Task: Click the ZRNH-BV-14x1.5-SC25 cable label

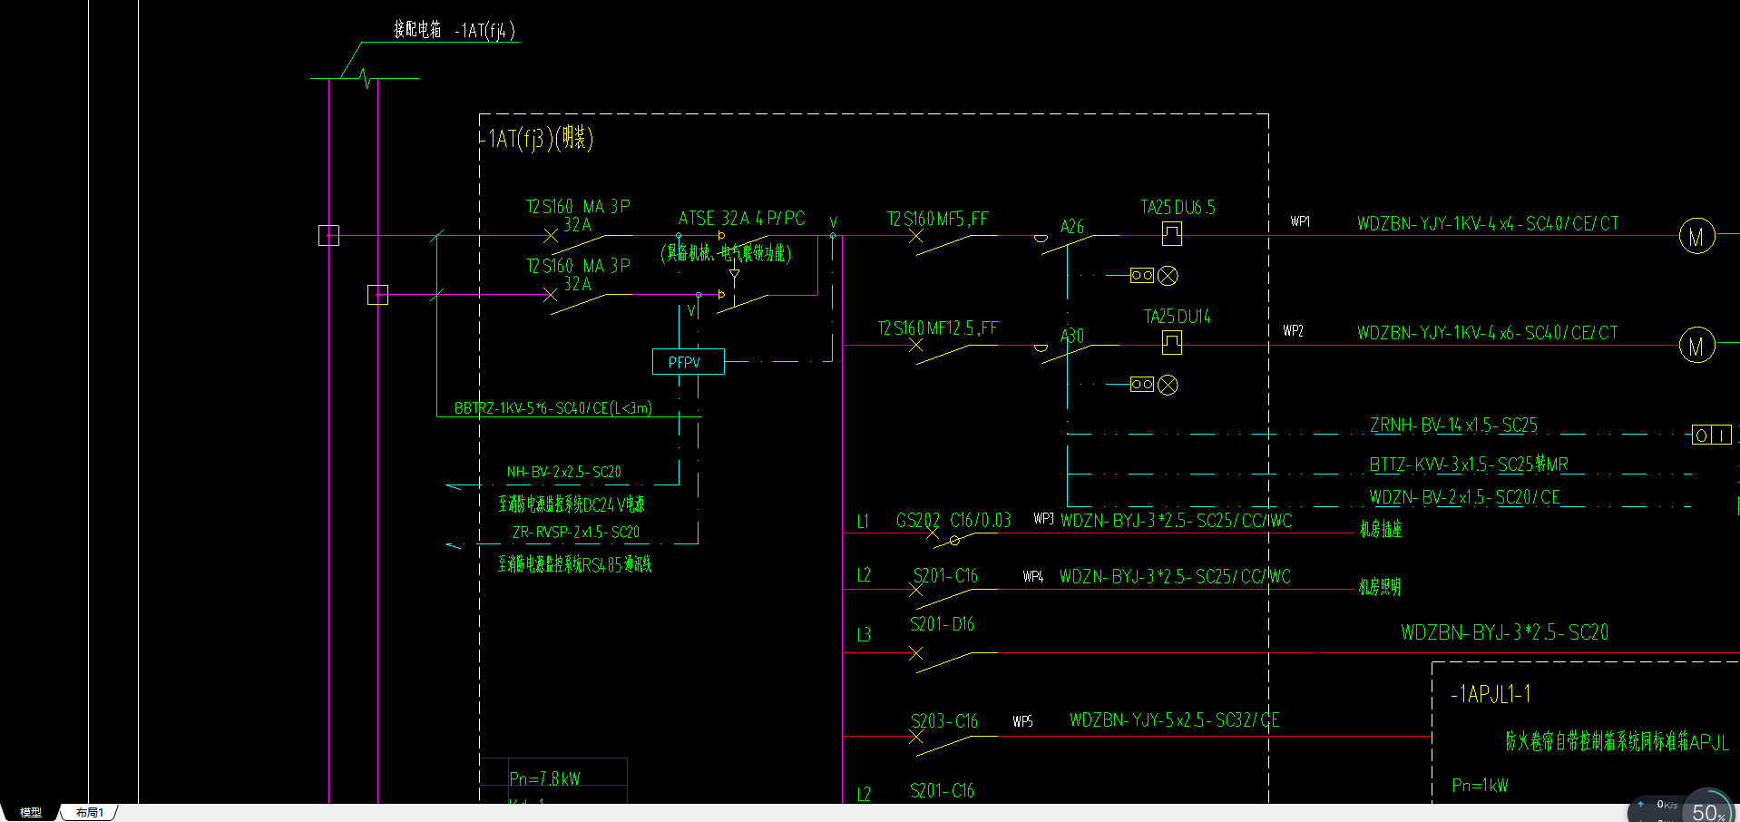Action: pos(1453,425)
